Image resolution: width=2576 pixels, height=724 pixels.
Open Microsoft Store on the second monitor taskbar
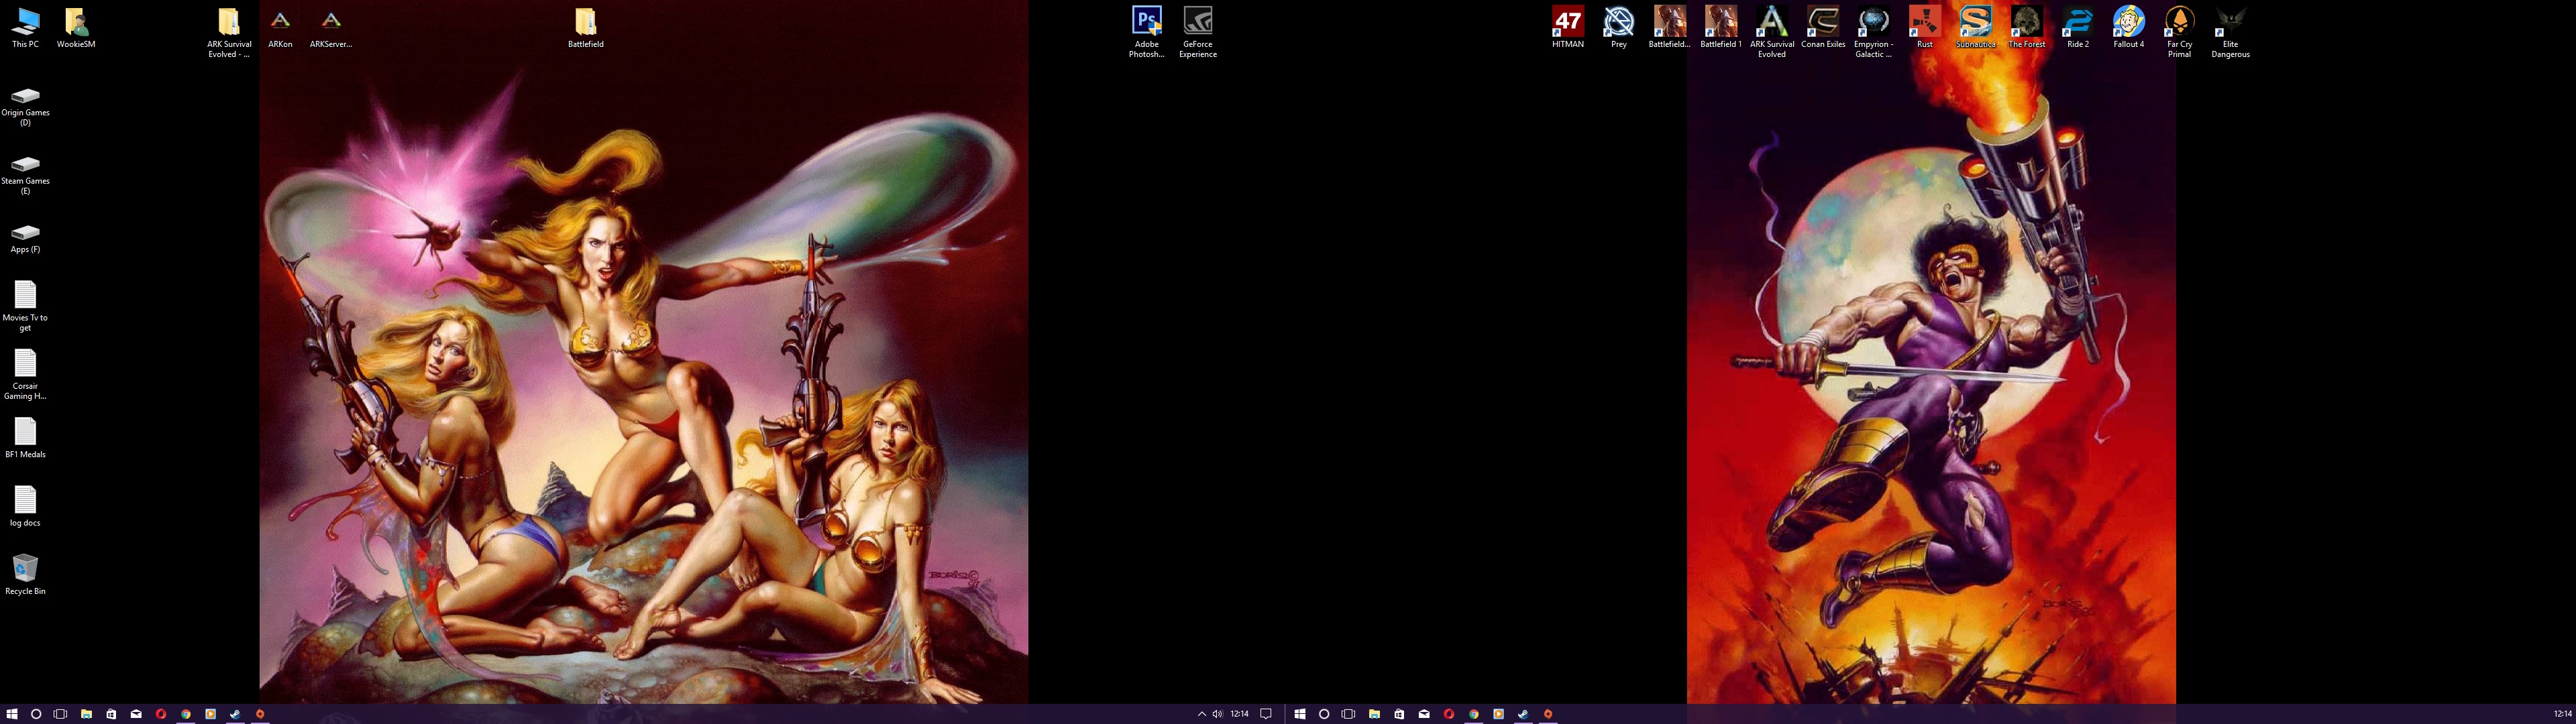[x=1399, y=714]
